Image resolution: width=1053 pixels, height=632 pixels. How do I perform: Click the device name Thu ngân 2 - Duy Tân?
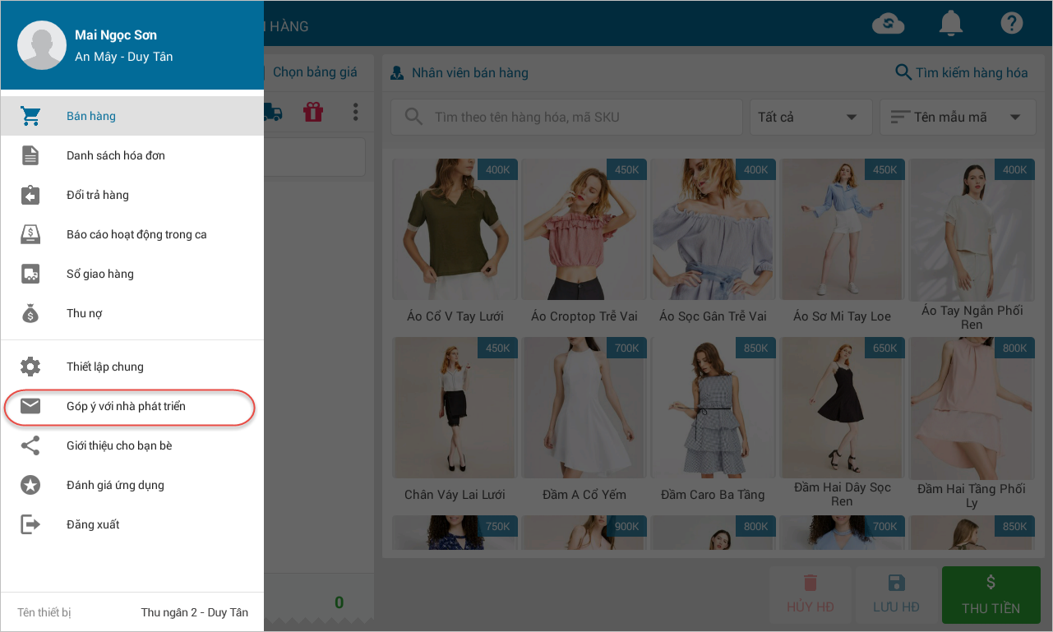(195, 612)
